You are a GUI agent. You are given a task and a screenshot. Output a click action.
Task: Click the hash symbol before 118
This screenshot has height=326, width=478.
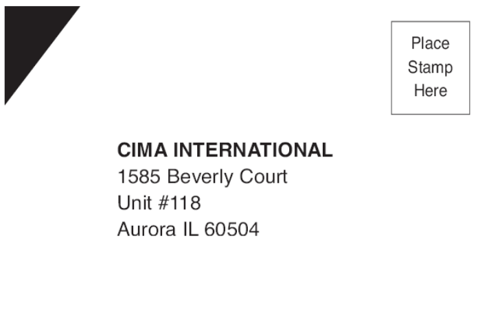pos(163,203)
